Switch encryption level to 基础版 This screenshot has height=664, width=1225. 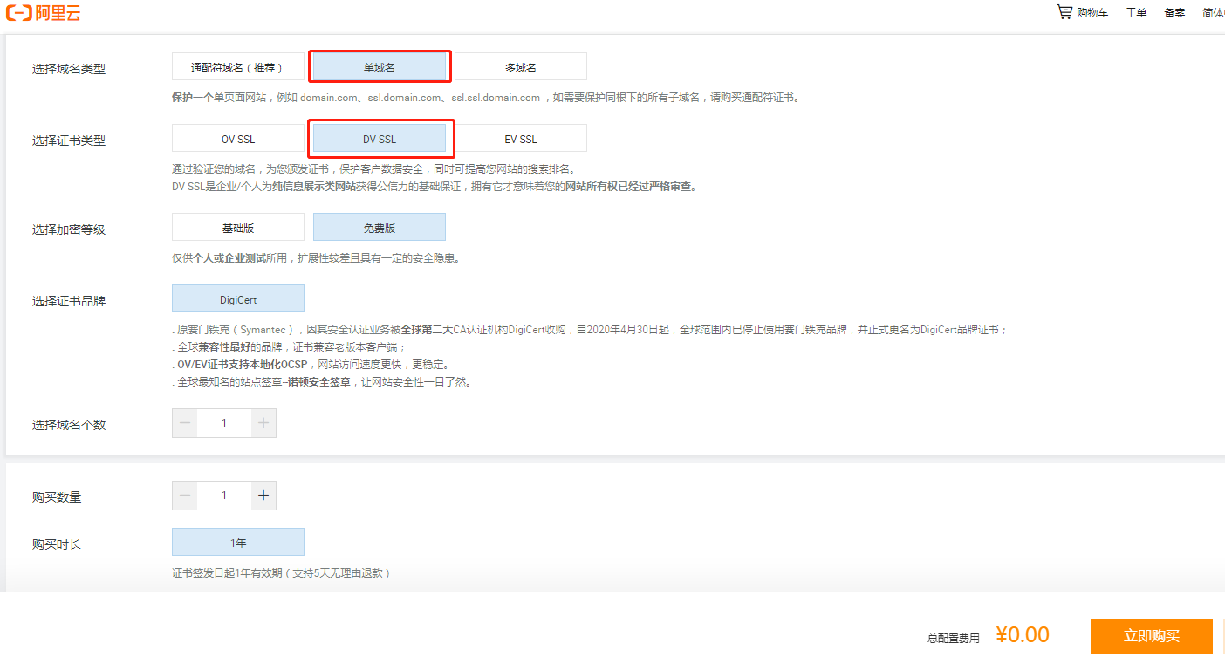(x=237, y=227)
